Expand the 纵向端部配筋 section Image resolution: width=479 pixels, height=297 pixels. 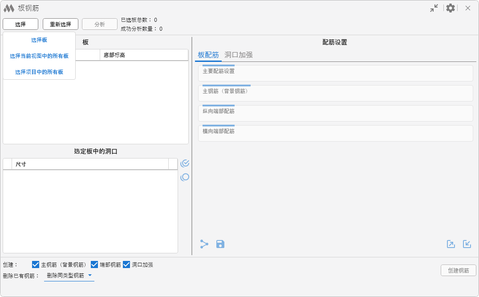pyautogui.click(x=335, y=114)
